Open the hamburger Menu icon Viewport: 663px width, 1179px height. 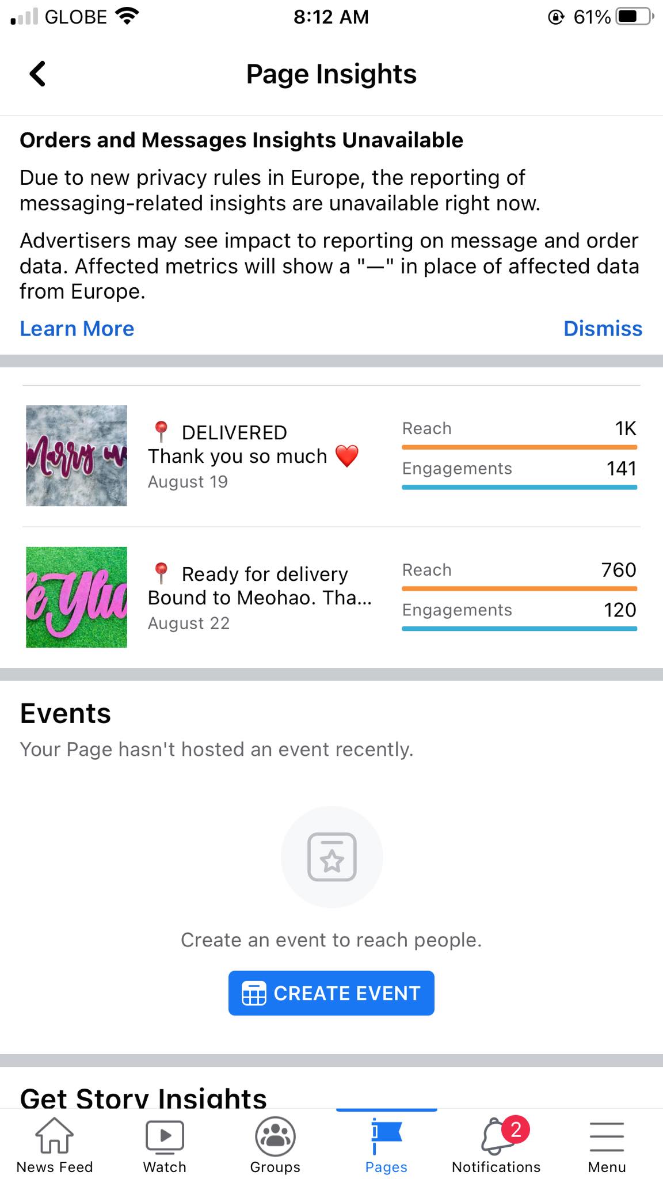[607, 1135]
